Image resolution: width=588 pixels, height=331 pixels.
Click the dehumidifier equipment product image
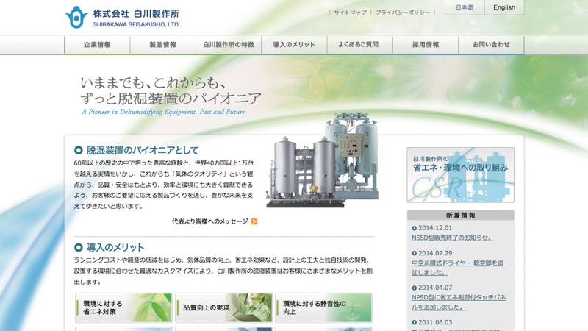pyautogui.click(x=322, y=160)
